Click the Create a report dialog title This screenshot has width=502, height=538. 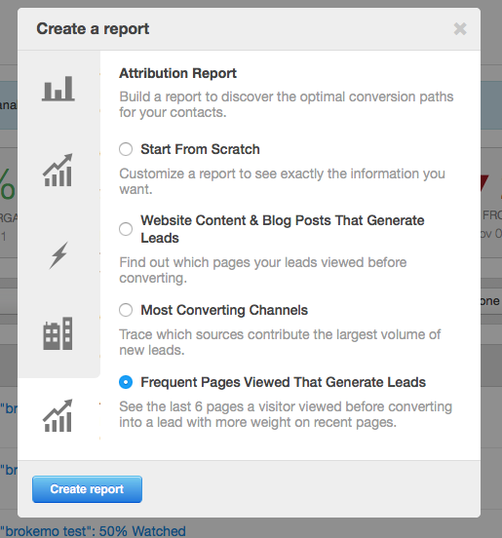[93, 29]
